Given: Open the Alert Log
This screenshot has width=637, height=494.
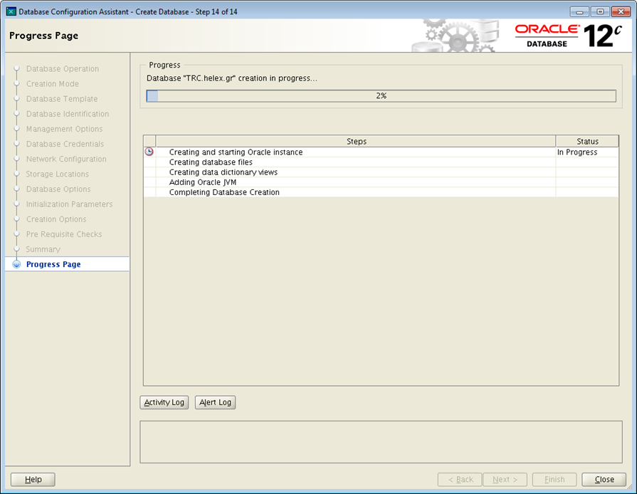Looking at the screenshot, I should click(216, 402).
